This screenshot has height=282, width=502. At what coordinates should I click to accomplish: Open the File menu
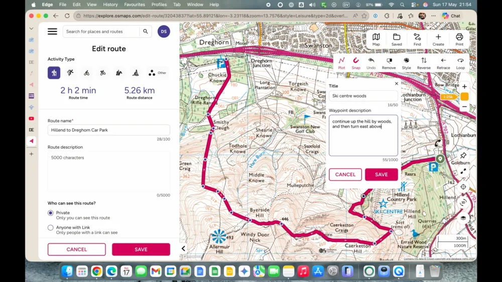pyautogui.click(x=63, y=5)
